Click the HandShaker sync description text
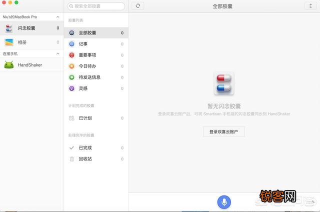The width and height of the screenshot is (320, 212). pyautogui.click(x=224, y=114)
